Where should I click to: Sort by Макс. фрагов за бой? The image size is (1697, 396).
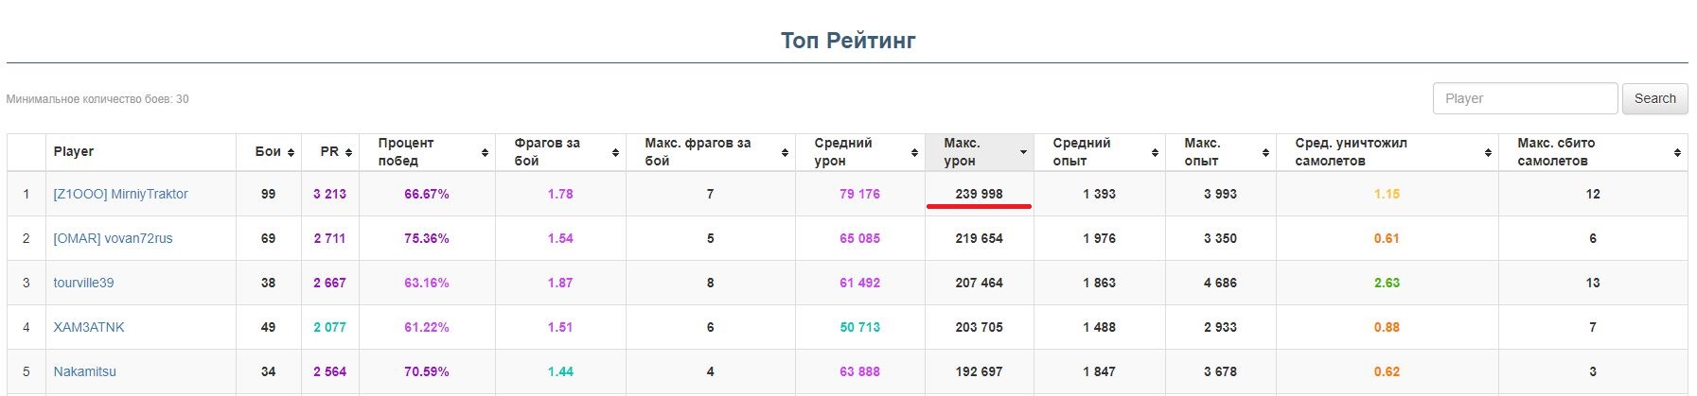pyautogui.click(x=785, y=152)
